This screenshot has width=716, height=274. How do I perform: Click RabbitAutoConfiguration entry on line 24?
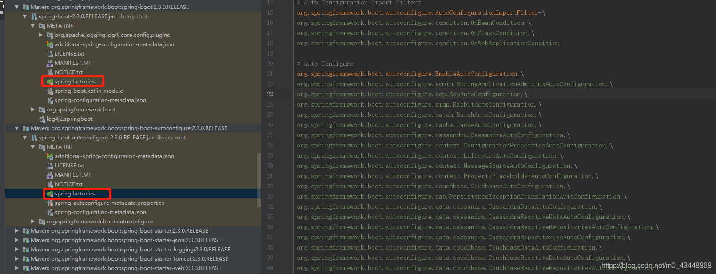tap(494, 104)
